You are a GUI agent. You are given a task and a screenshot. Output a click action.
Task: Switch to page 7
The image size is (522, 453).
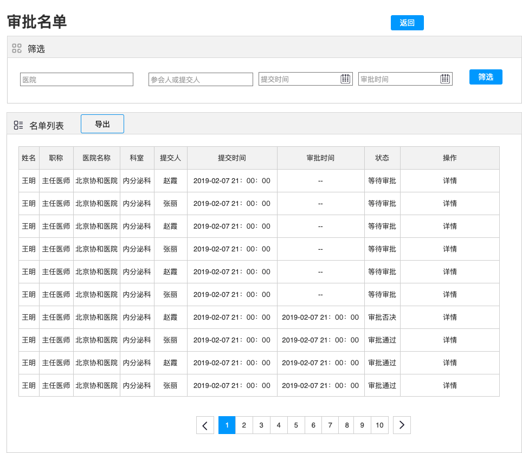pos(330,425)
